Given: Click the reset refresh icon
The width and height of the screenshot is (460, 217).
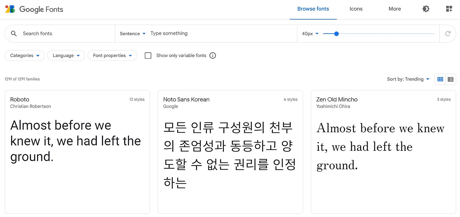Looking at the screenshot, I should click(x=448, y=34).
